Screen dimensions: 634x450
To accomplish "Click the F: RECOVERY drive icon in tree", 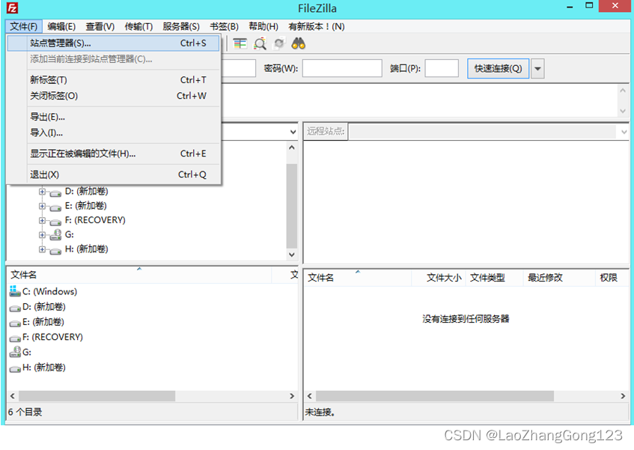I will click(x=56, y=221).
